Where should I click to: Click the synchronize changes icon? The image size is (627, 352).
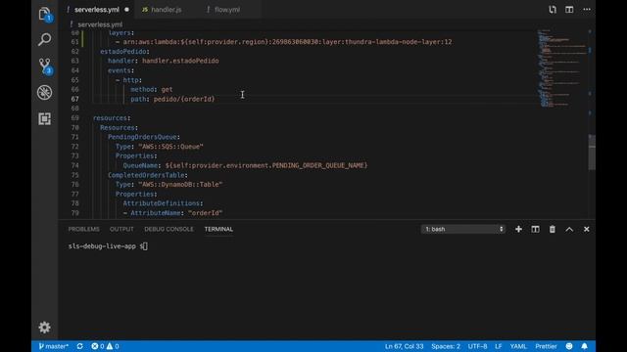[80, 346]
